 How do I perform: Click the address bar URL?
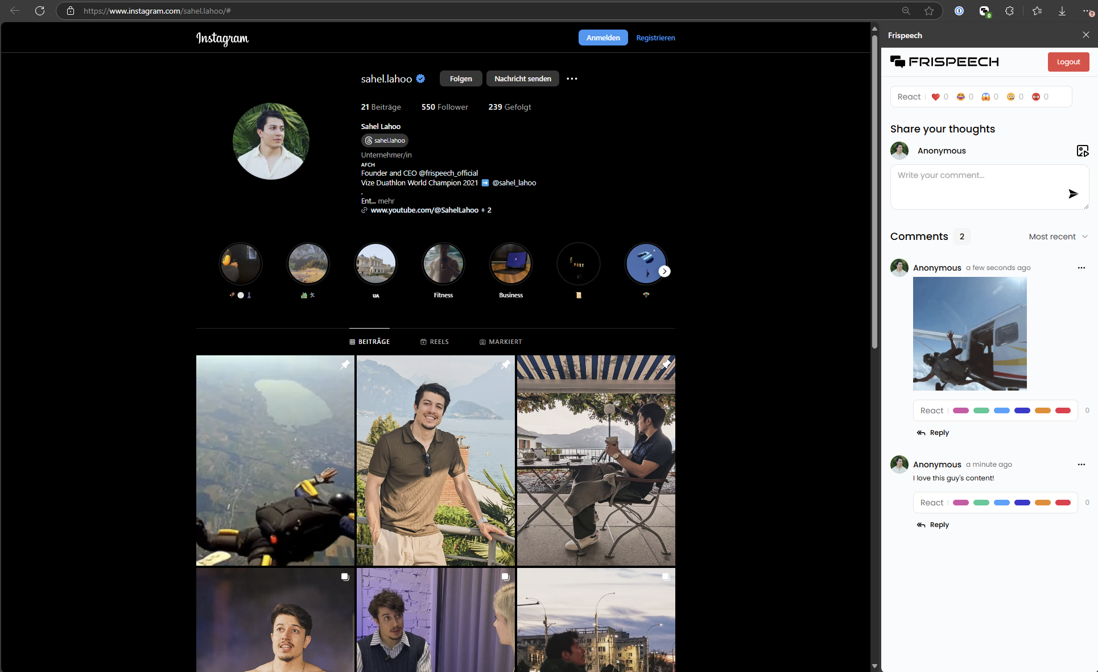click(157, 11)
